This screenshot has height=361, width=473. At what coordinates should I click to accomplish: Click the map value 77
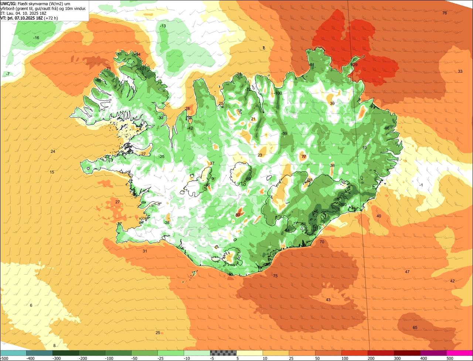click(x=304, y=157)
